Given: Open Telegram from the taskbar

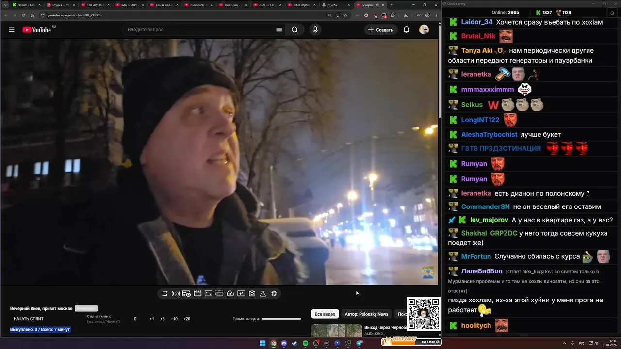Looking at the screenshot, I should click(360, 343).
